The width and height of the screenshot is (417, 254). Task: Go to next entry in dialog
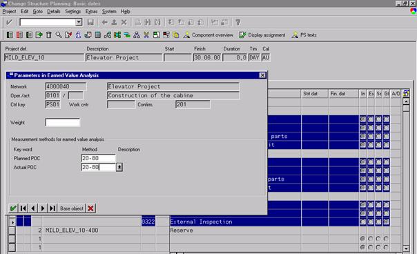43,208
